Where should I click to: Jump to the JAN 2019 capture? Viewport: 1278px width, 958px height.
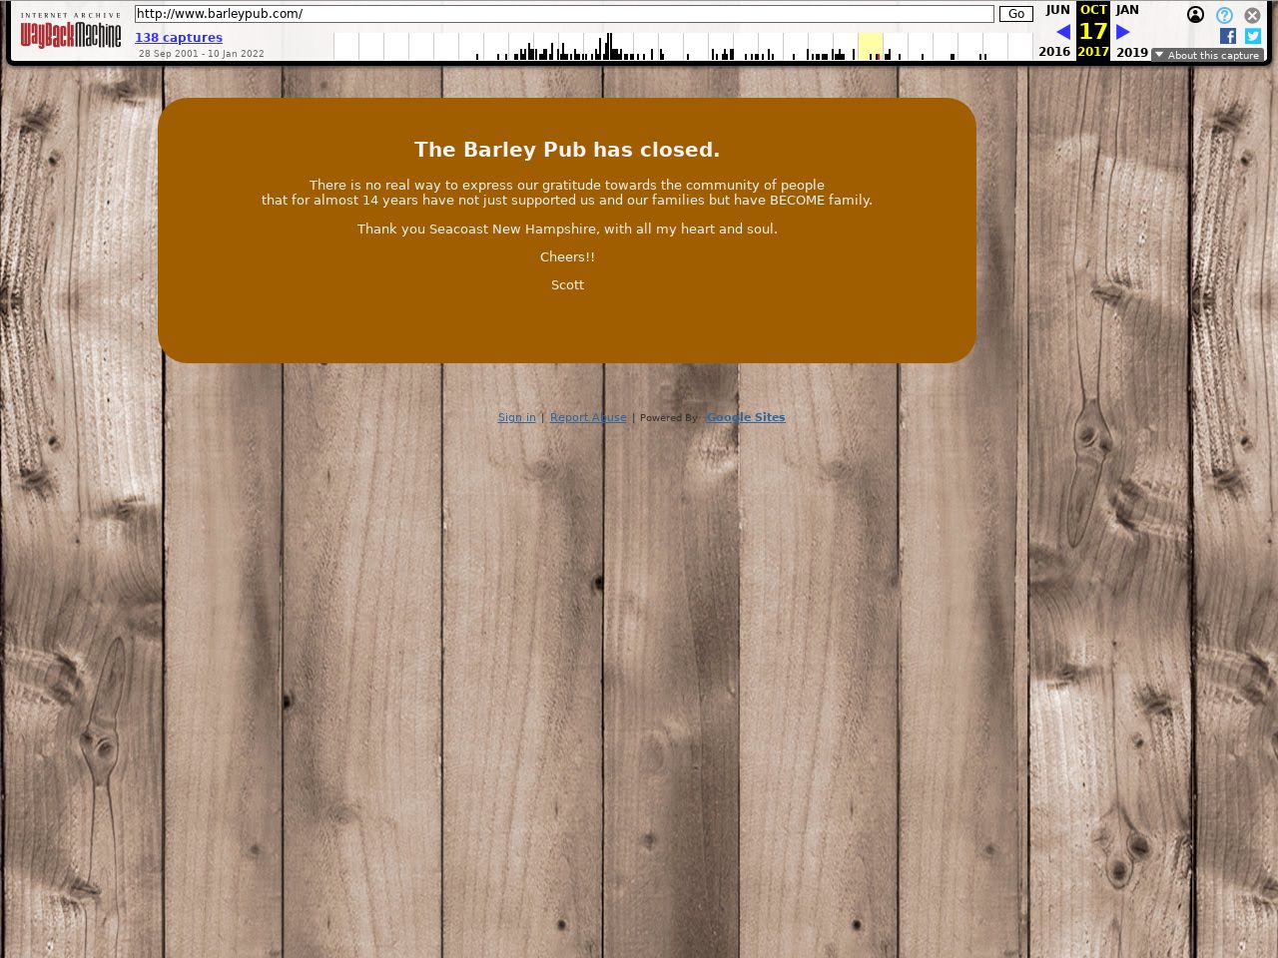[1127, 10]
